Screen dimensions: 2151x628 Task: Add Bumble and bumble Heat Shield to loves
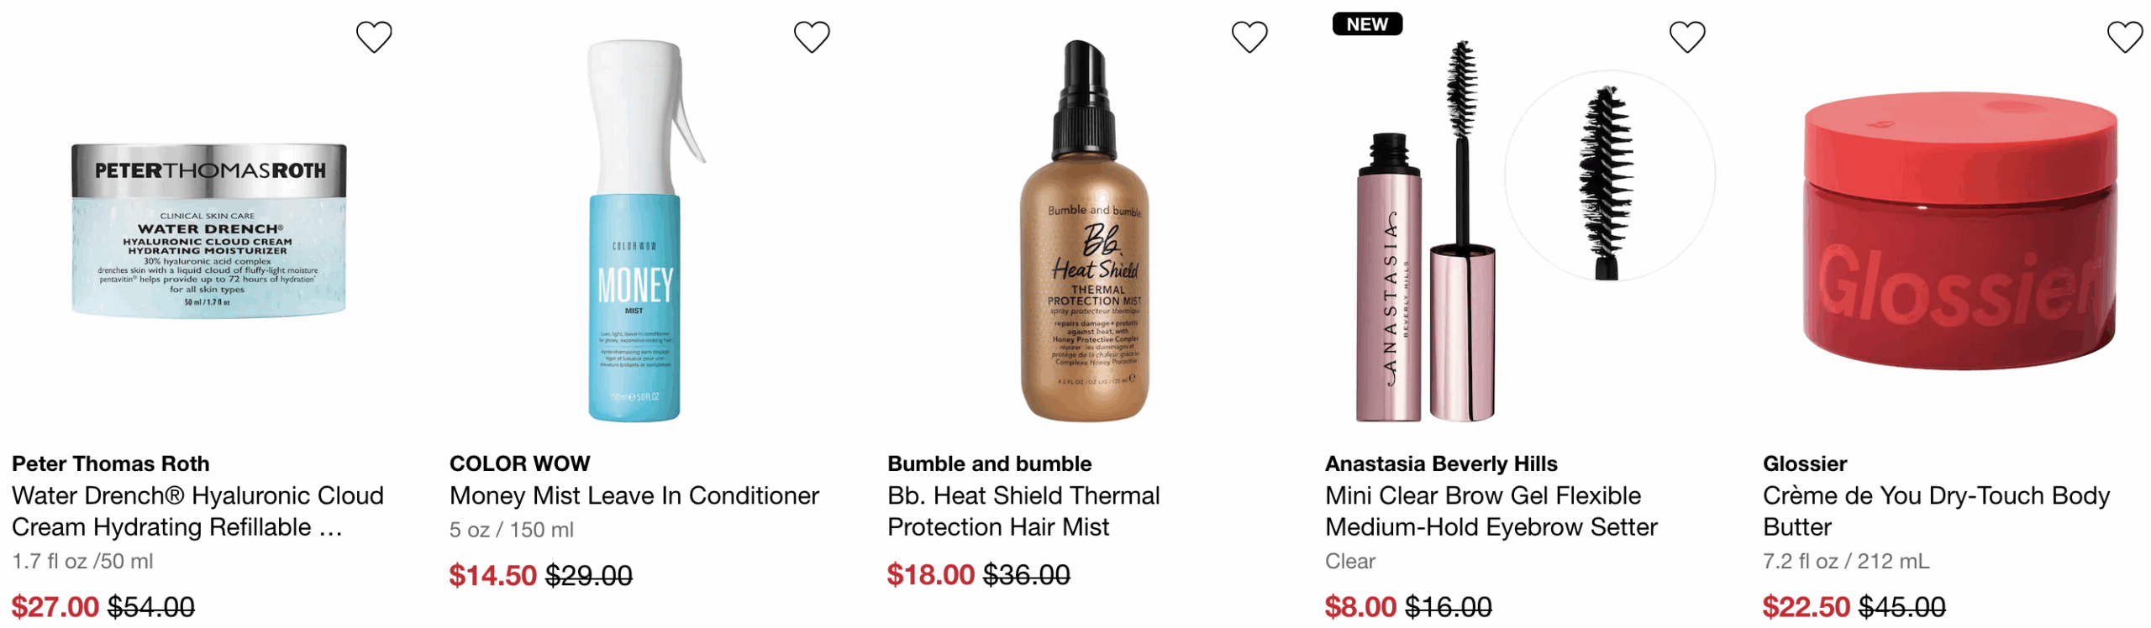[x=1249, y=37]
